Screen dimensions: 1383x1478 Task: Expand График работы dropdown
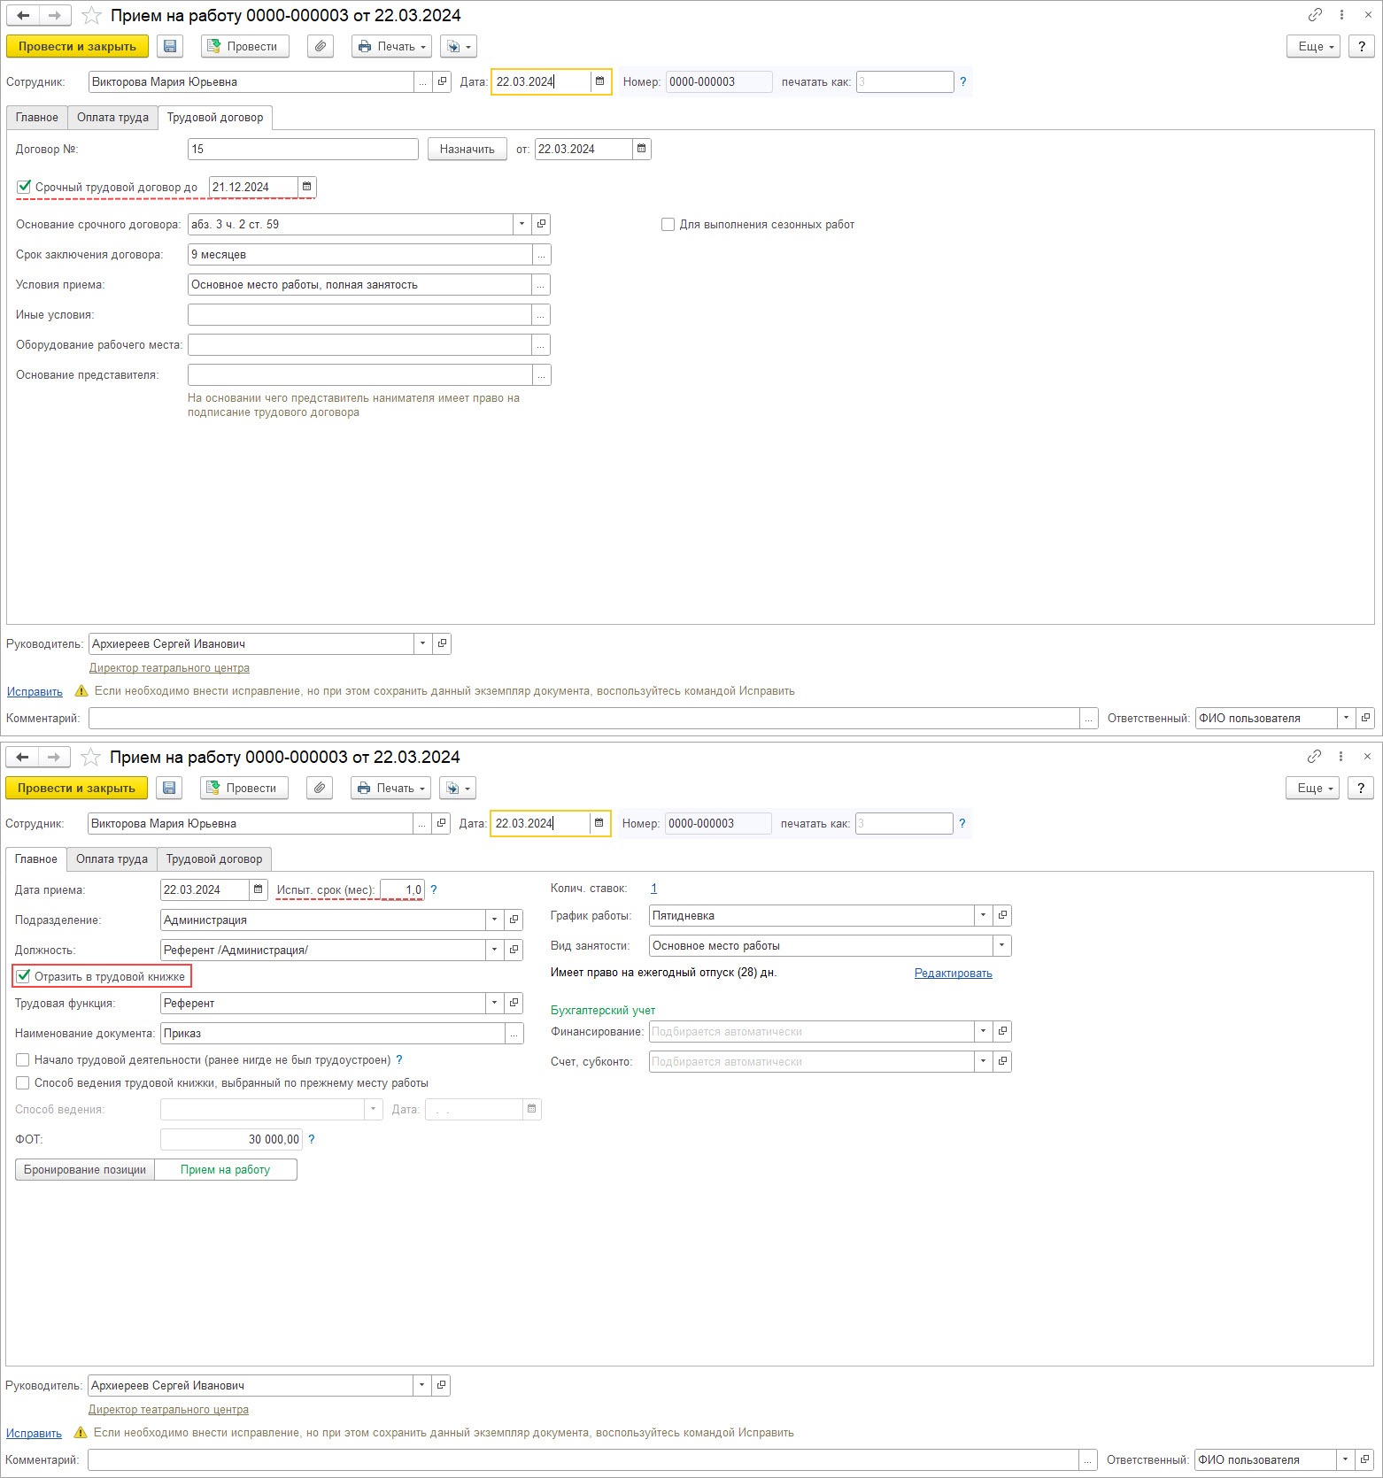[x=983, y=915]
